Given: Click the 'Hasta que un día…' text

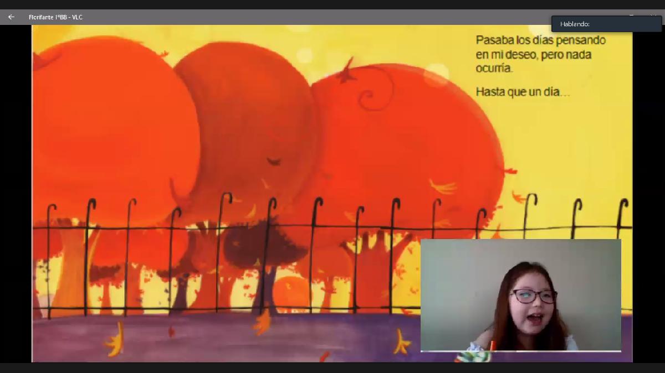Looking at the screenshot, I should pos(523,92).
